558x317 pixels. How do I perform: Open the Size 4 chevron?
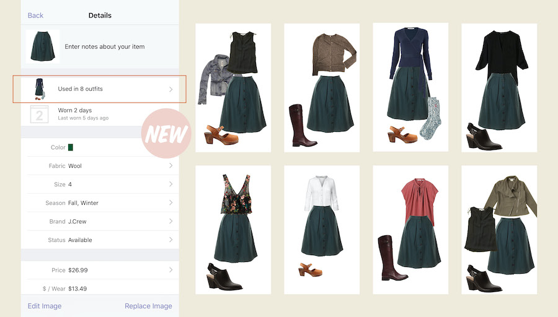click(x=171, y=184)
